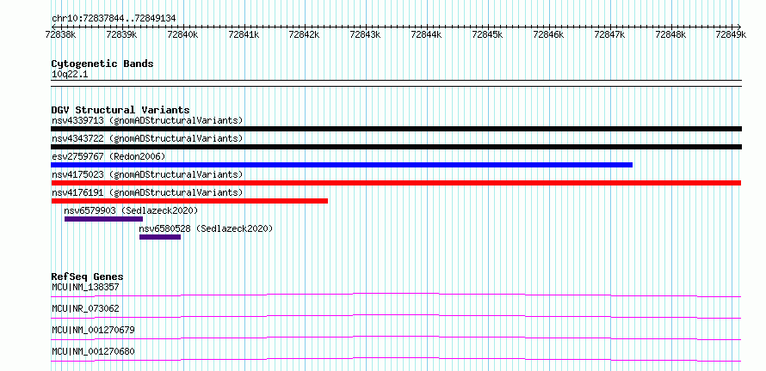Open variant nsv6579903 (Sedlazeck2020) label

(x=131, y=210)
